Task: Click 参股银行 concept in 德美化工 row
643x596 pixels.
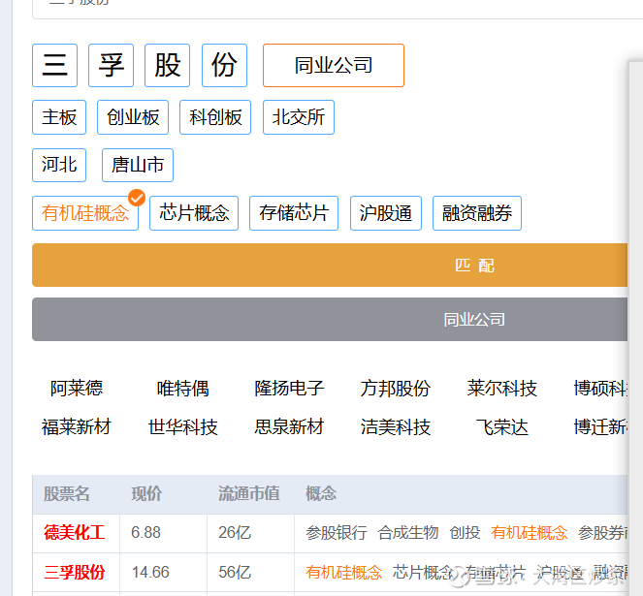Action: (x=337, y=532)
